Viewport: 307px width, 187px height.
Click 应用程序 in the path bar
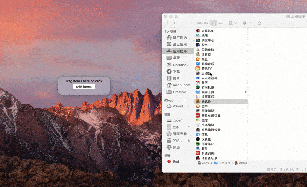(x=222, y=163)
